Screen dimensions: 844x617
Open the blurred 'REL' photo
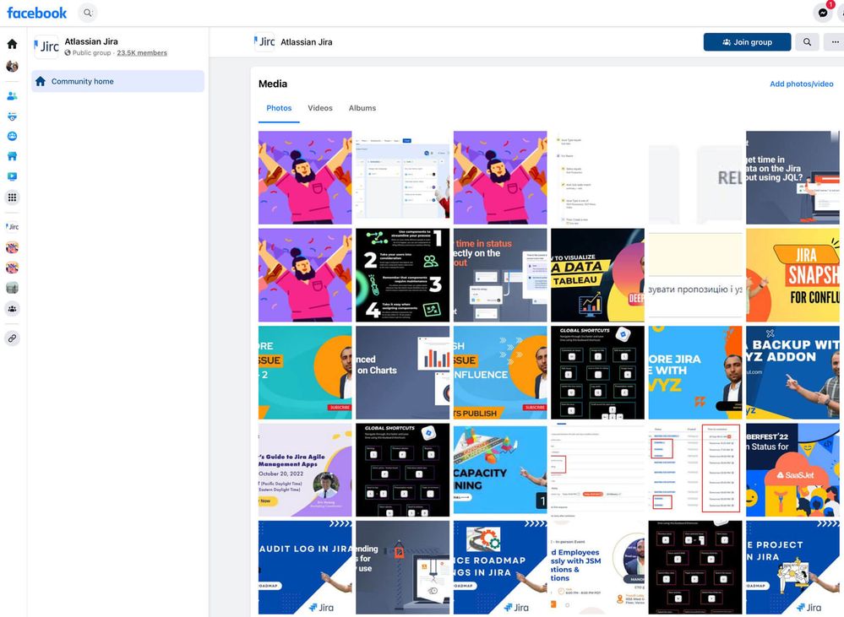point(695,177)
